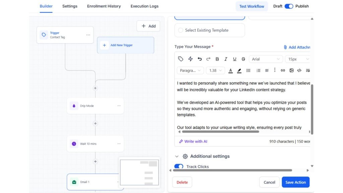The height and width of the screenshot is (193, 343).
Task: Click the insert image icon
Action: click(x=291, y=70)
